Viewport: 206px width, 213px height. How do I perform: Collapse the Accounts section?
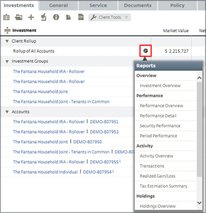7,112
